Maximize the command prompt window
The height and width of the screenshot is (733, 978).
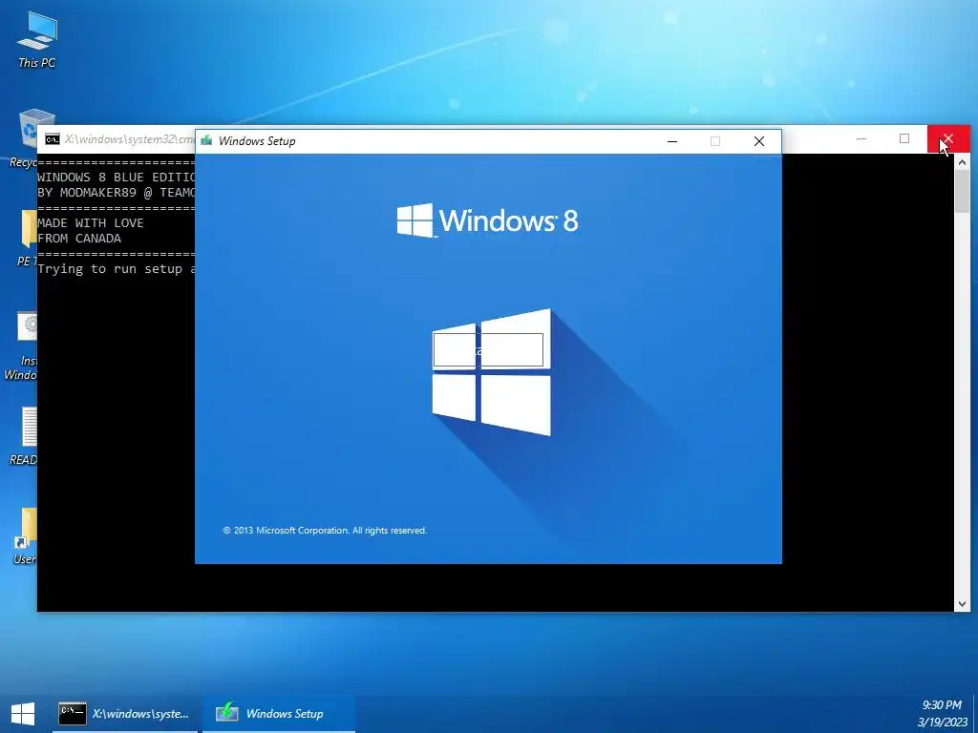point(904,138)
